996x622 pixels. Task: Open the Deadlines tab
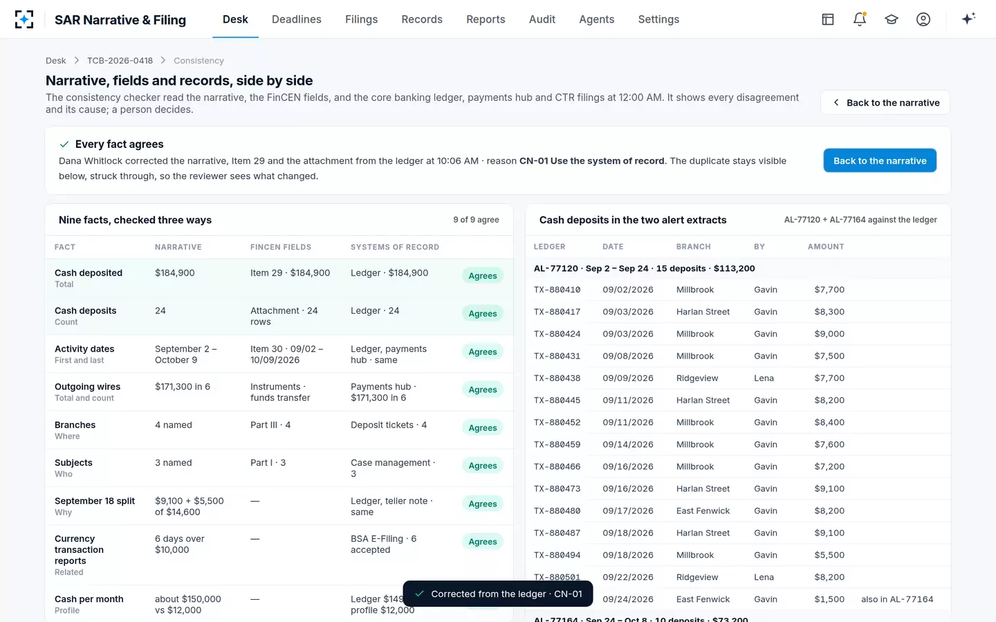coord(297,19)
